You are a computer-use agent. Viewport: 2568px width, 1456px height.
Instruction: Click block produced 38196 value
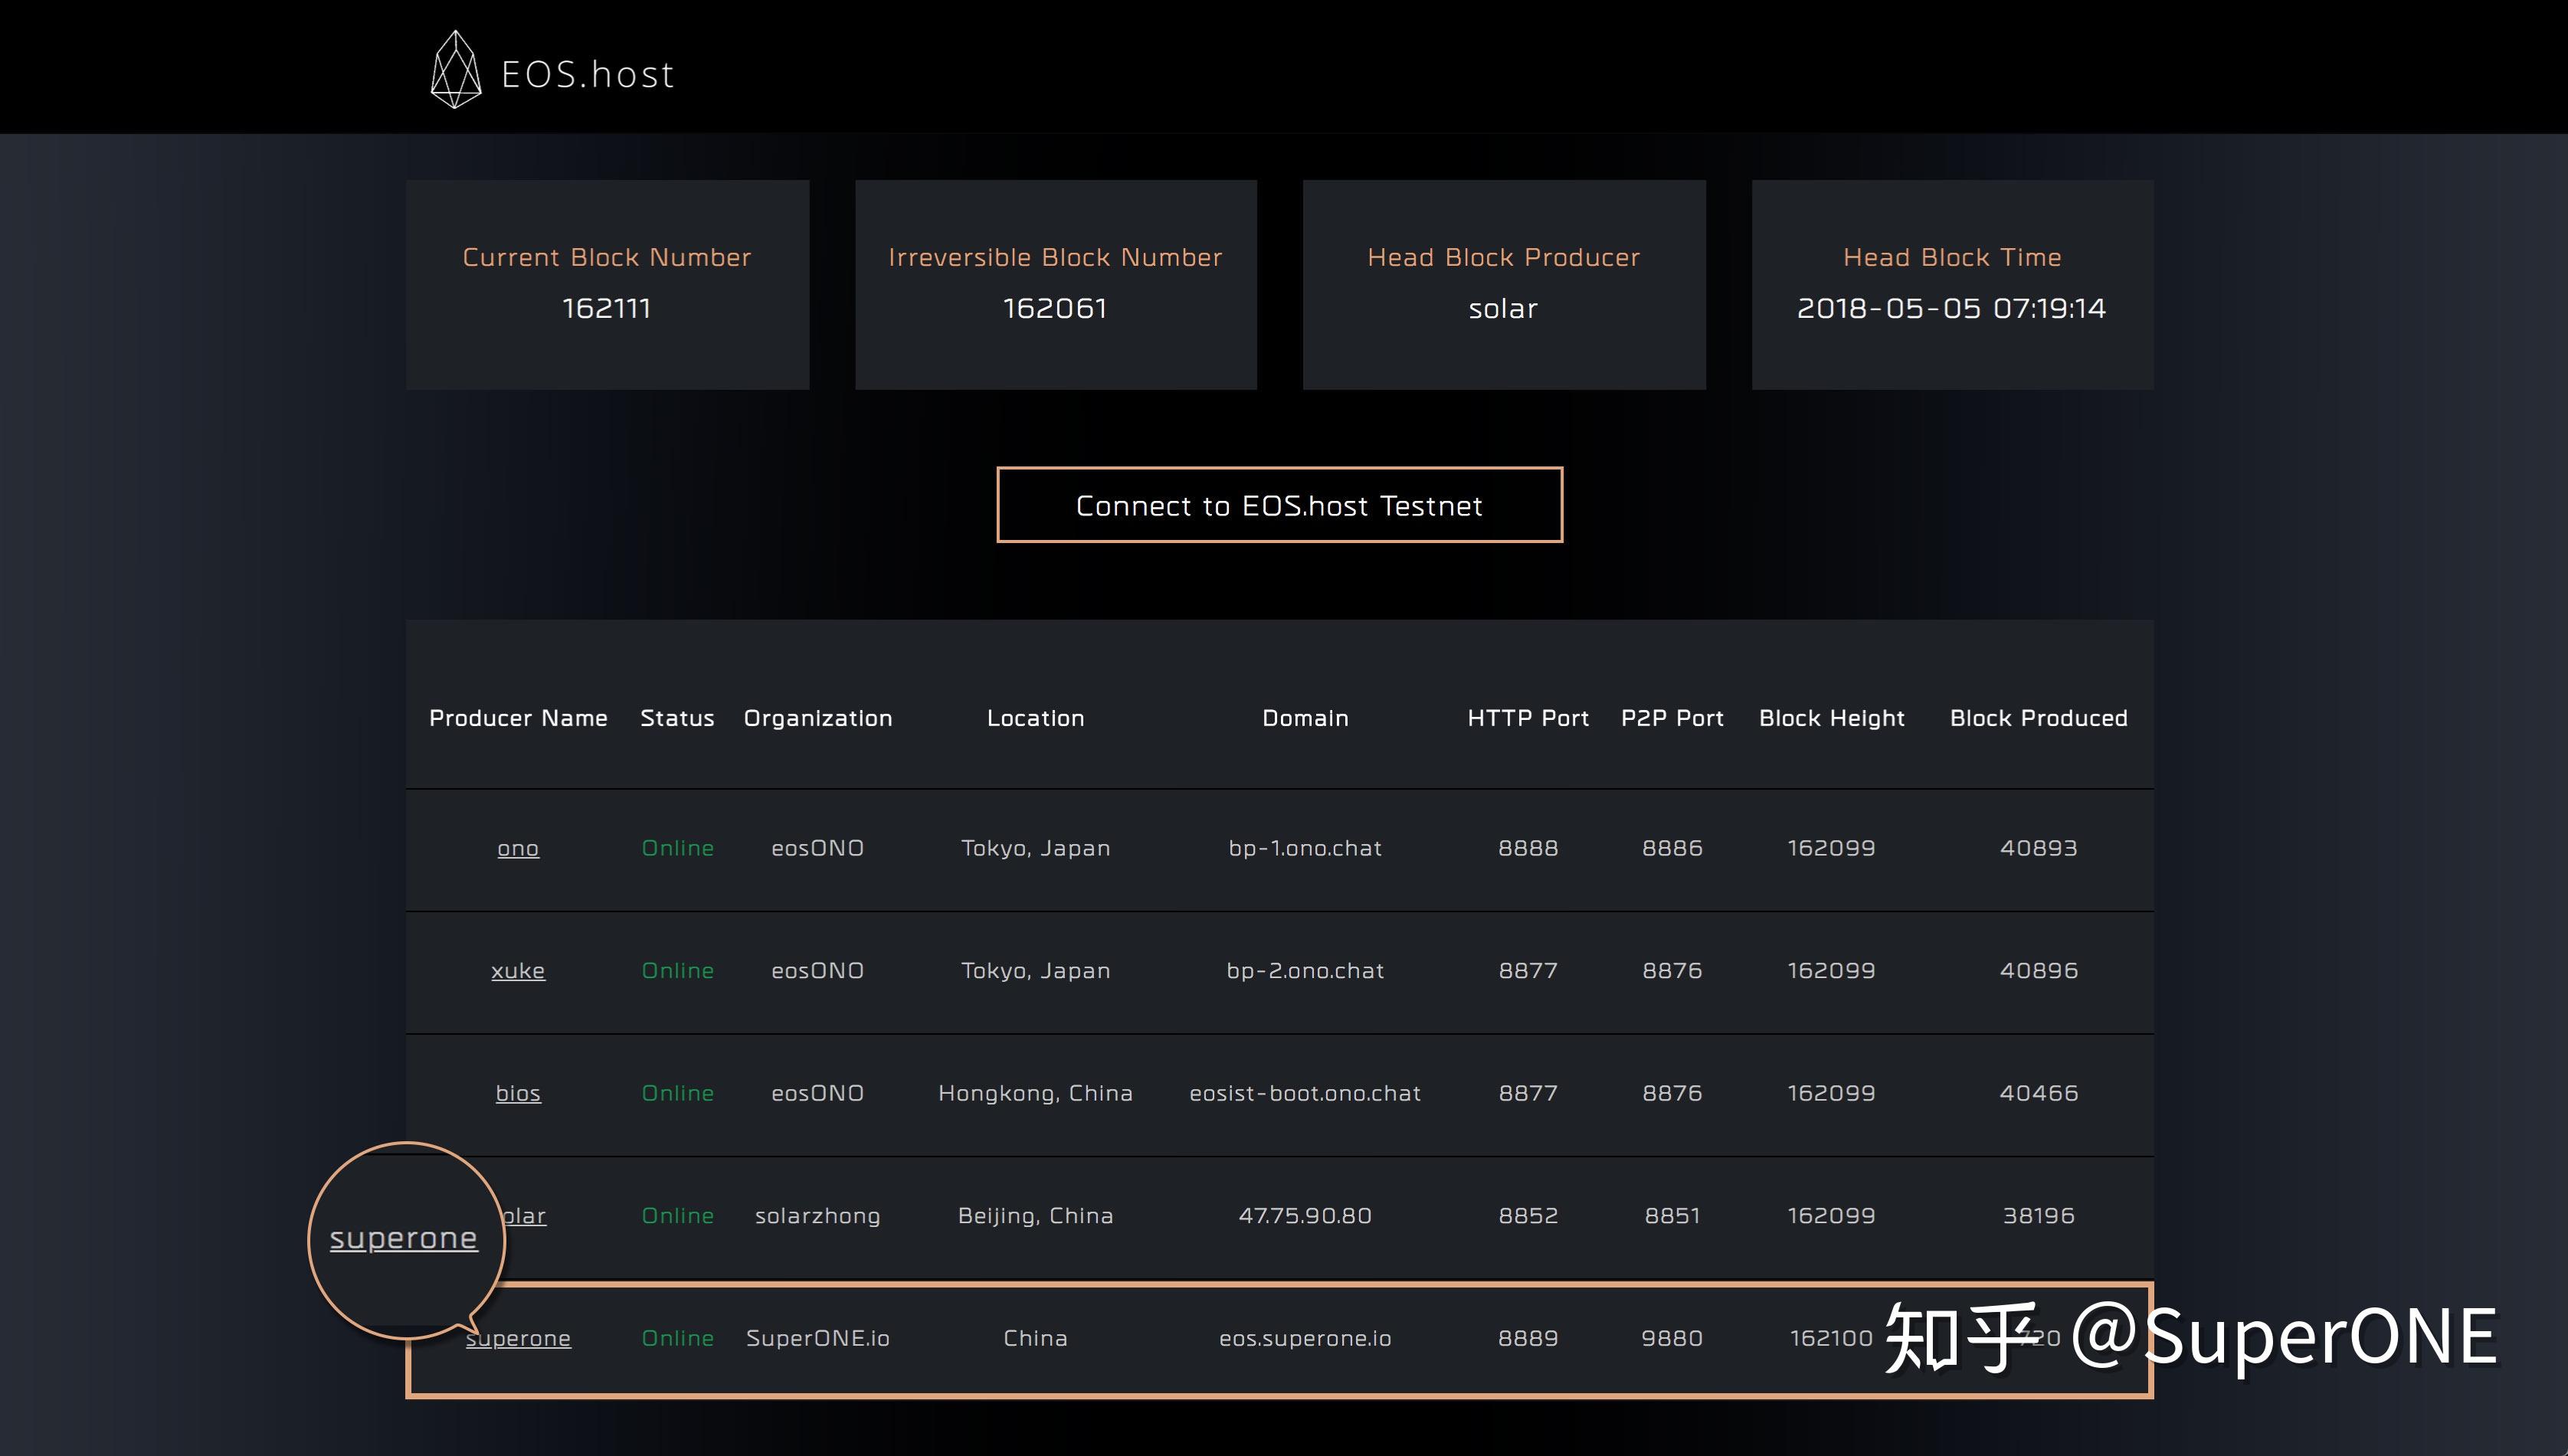[x=2039, y=1216]
